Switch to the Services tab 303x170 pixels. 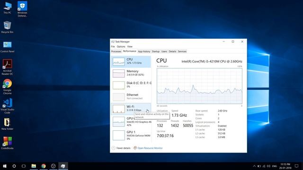[182, 51]
